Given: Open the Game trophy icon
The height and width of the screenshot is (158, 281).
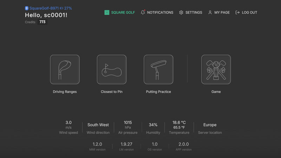Looking at the screenshot, I should (216, 70).
